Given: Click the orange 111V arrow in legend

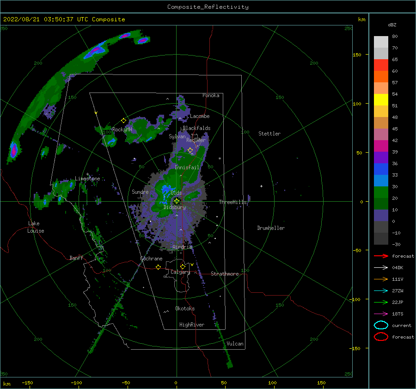Looking at the screenshot, I should [x=381, y=279].
